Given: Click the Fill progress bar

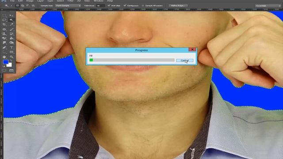Looking at the screenshot, I should (132, 60).
